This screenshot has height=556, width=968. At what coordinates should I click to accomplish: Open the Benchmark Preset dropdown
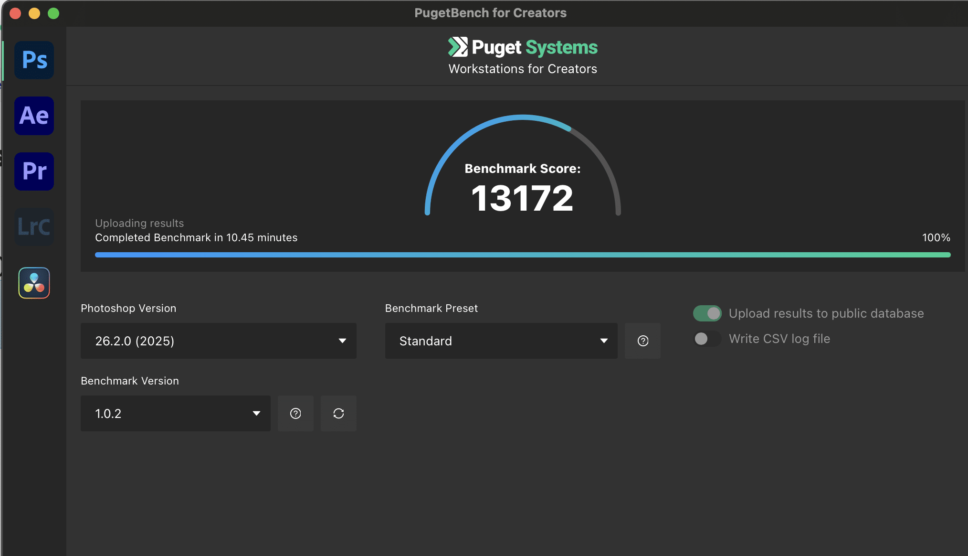point(501,341)
